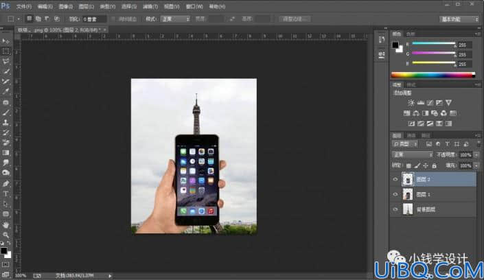Hide layer 图层 1 with eye icon
Viewport: 484px width, 280px height.
(x=395, y=194)
